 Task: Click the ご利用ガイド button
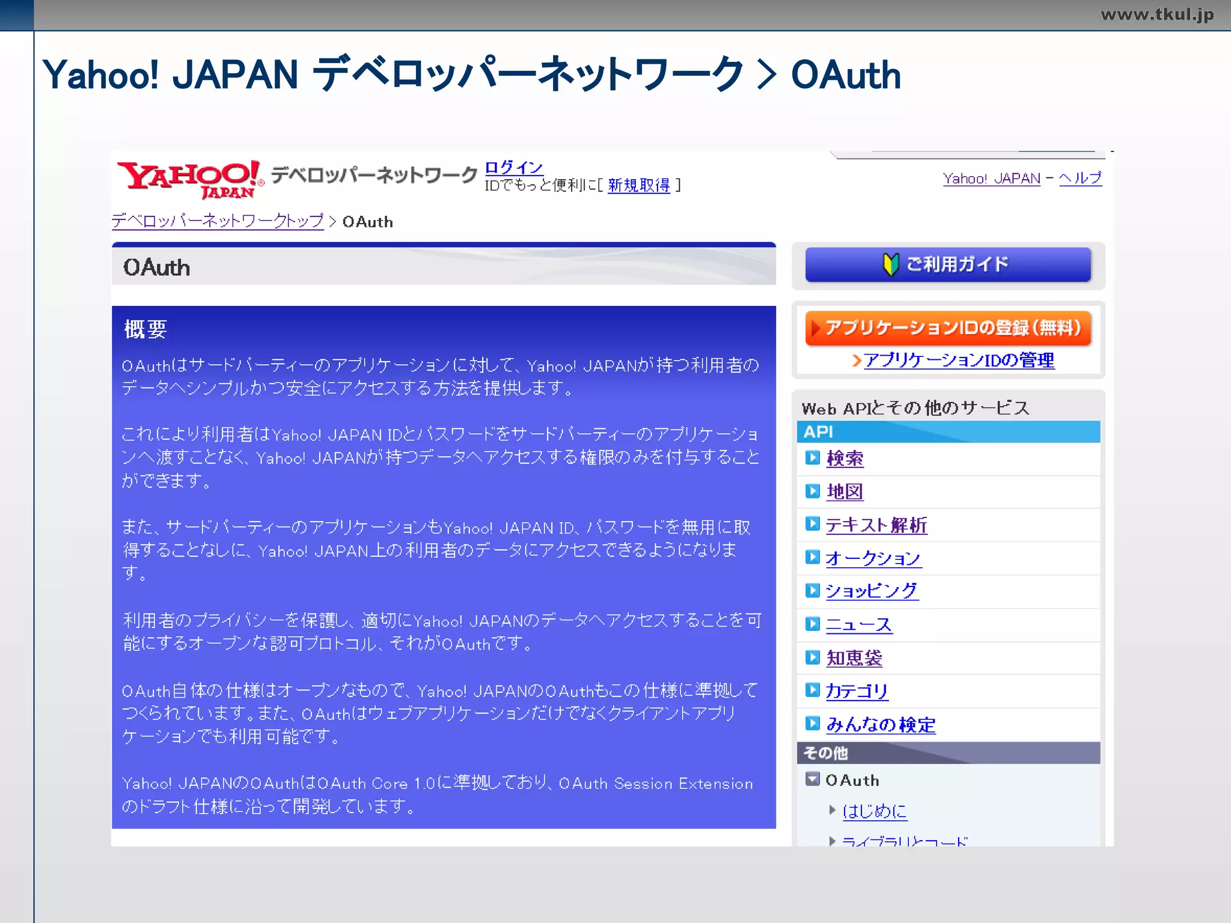(x=948, y=264)
